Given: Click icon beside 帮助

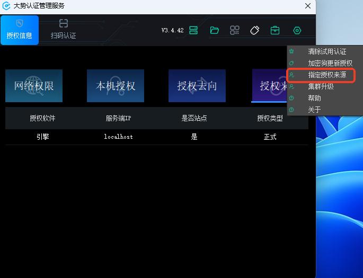Looking at the screenshot, I should [x=291, y=98].
